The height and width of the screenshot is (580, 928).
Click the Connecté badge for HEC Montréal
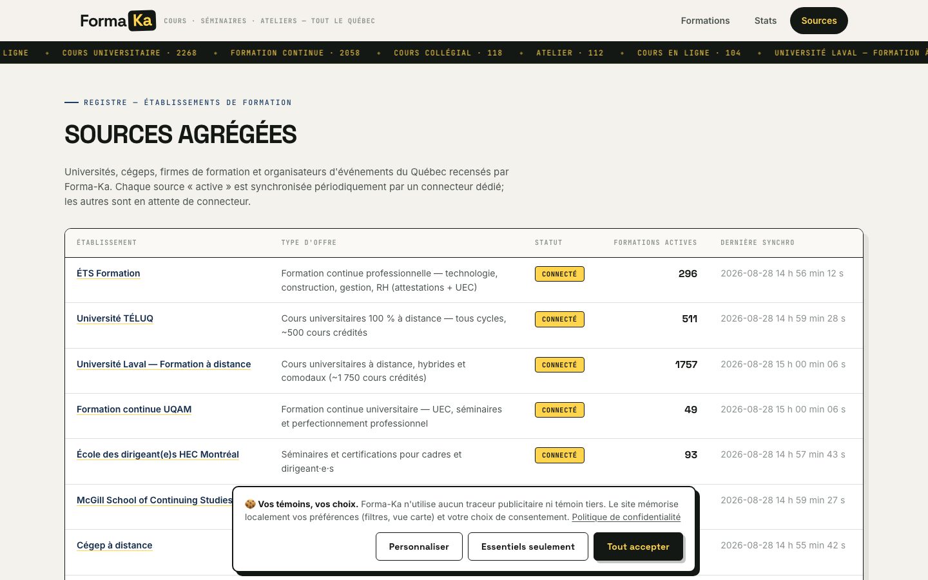[x=559, y=455]
